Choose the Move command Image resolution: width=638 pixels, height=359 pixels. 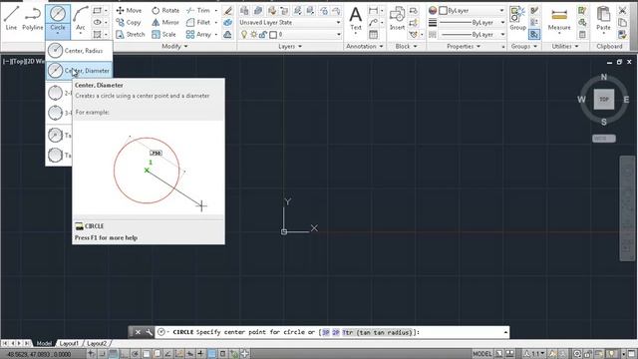(129, 11)
